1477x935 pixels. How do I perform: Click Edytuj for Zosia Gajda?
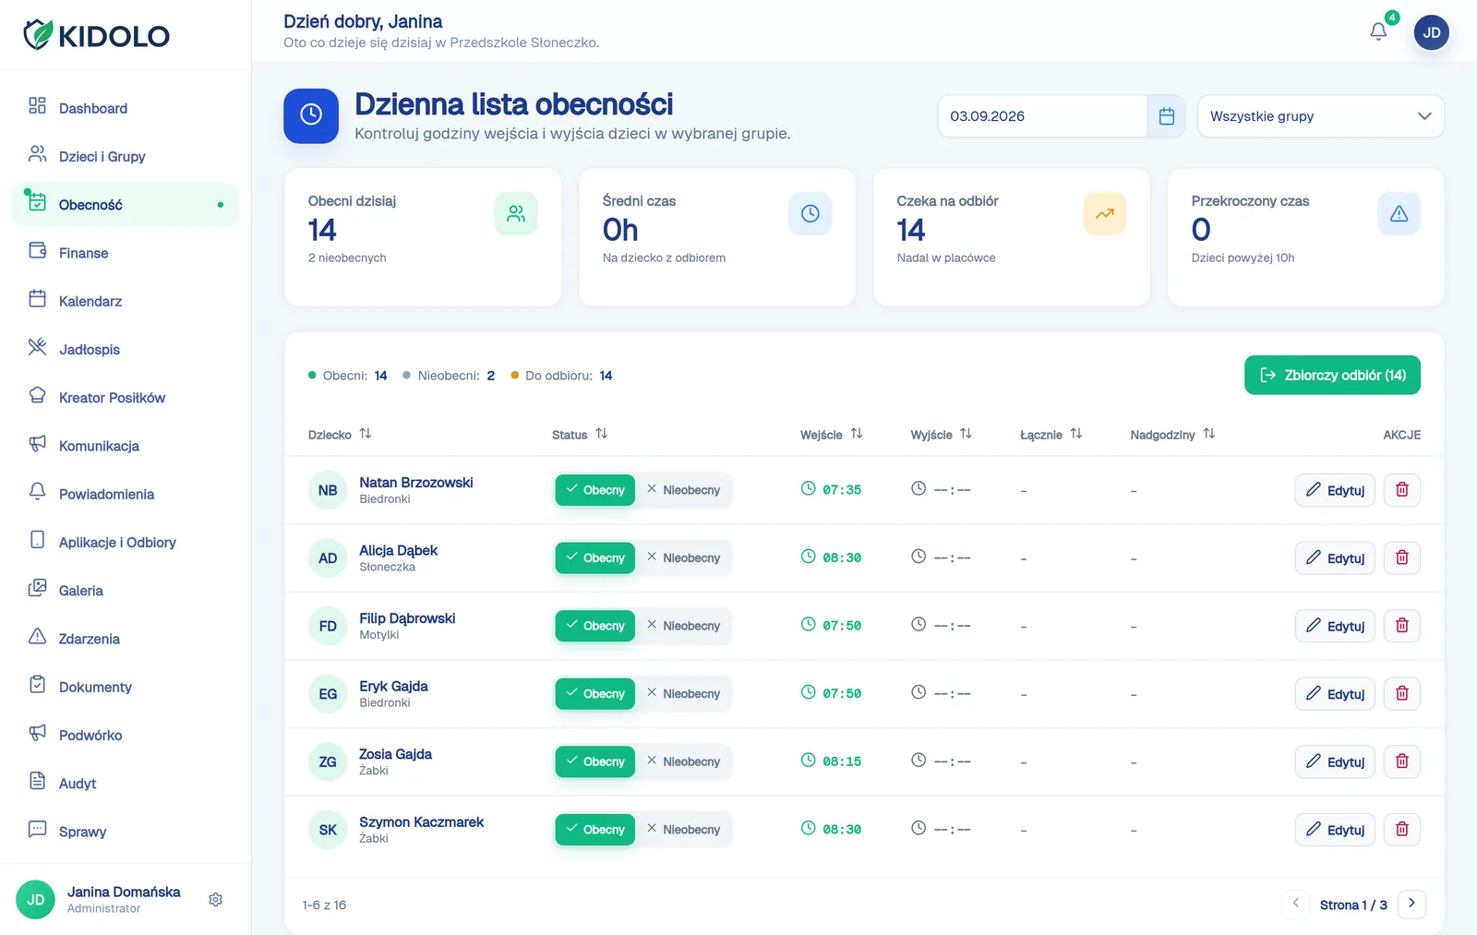point(1335,761)
